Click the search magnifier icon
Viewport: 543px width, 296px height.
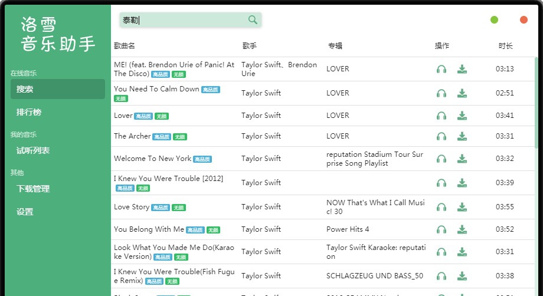point(253,19)
